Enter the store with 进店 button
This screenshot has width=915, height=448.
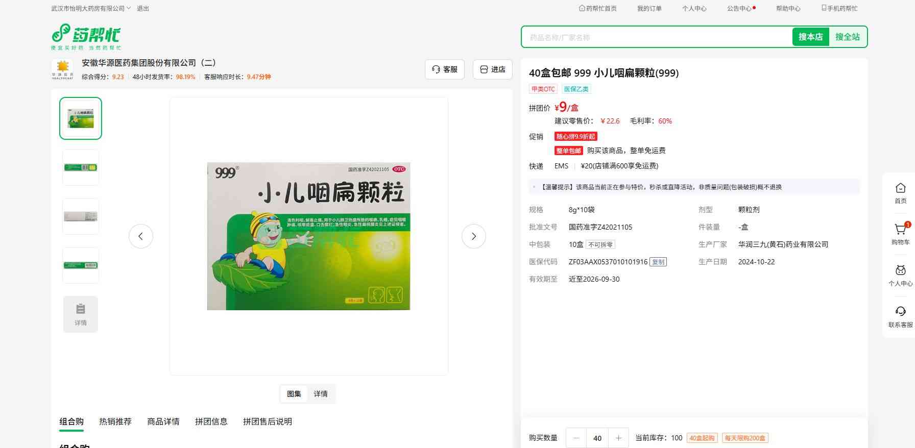[493, 69]
